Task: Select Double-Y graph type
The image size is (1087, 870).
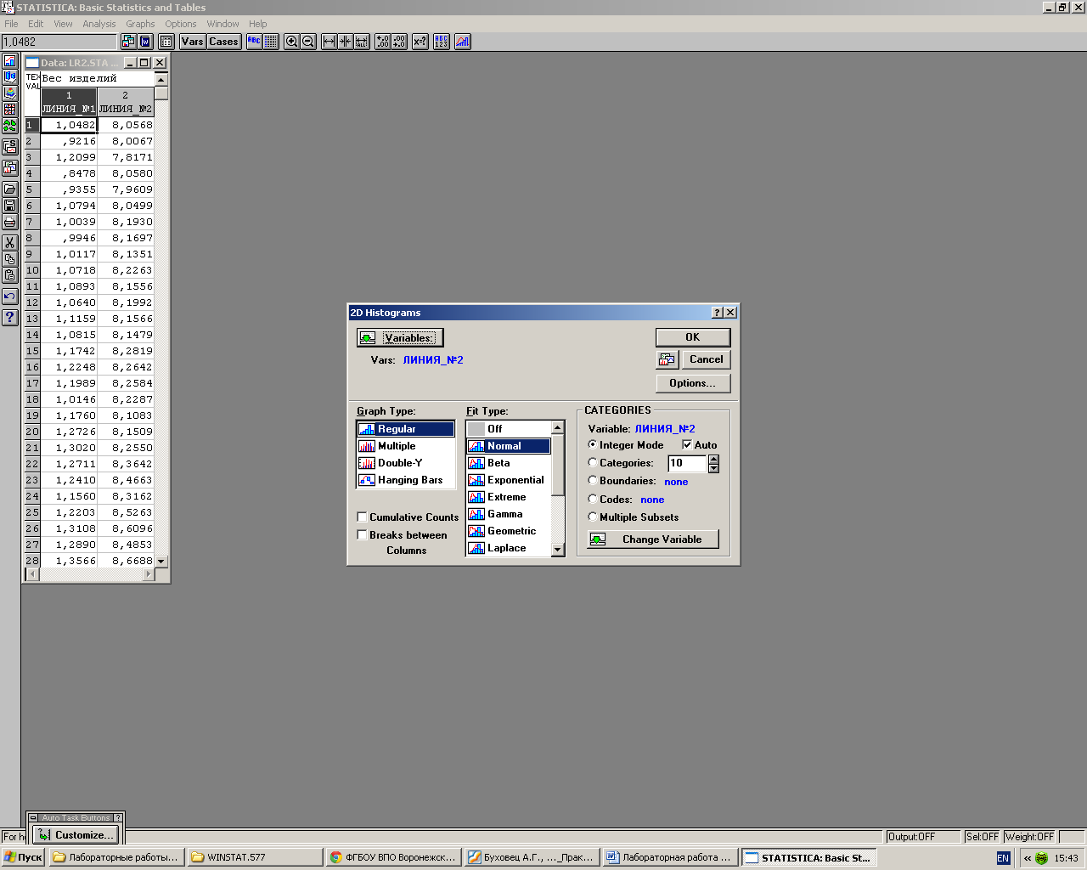Action: click(406, 463)
